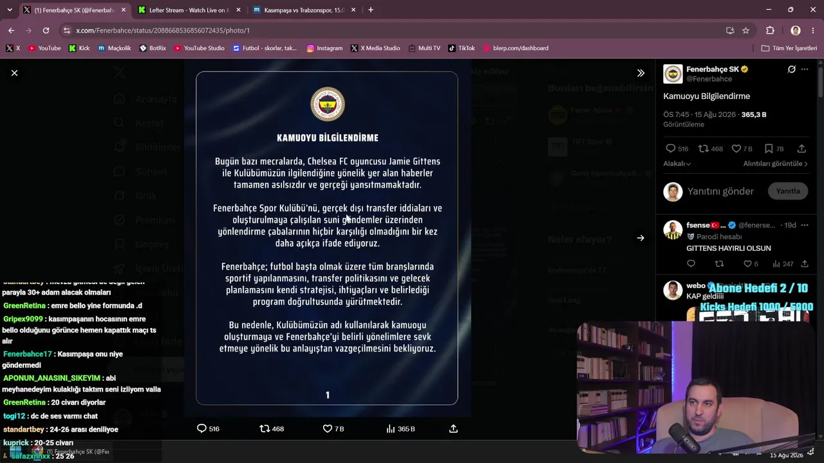Open the Kamuoyu Bilgilendirme announcement image
Viewport: 824px width, 463px height.
pyautogui.click(x=327, y=238)
